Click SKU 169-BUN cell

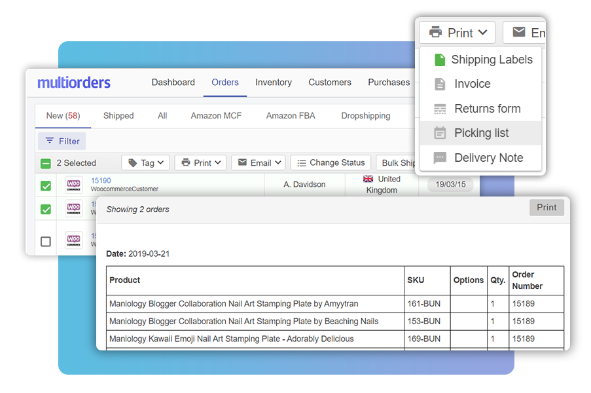coord(427,339)
